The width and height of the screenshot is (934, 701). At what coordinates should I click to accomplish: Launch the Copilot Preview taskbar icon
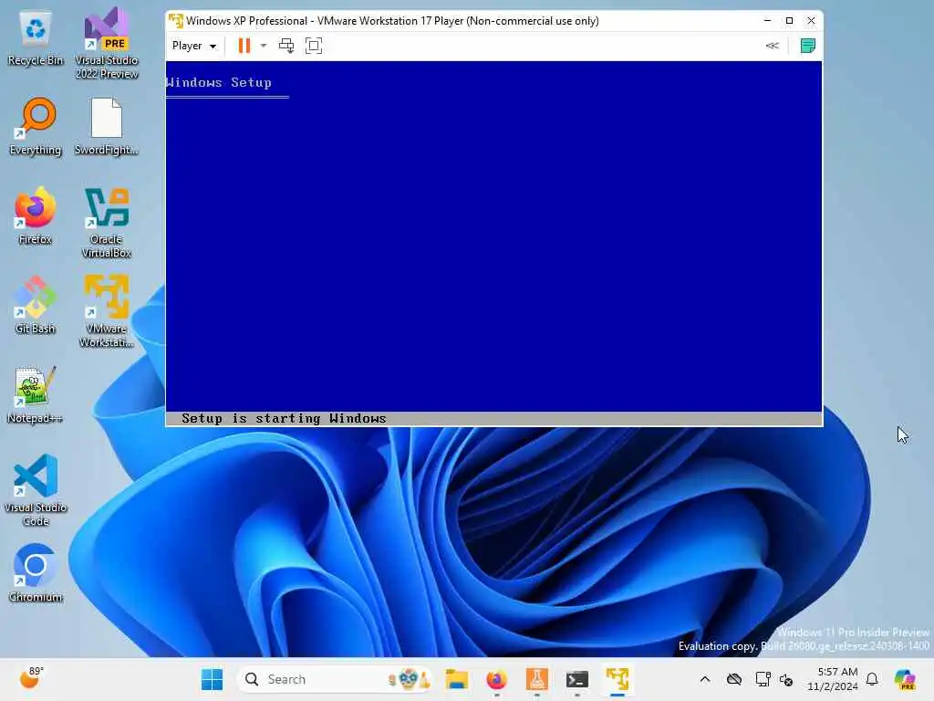tap(905, 679)
